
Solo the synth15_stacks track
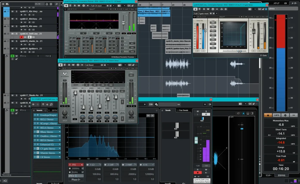coord(17,41)
